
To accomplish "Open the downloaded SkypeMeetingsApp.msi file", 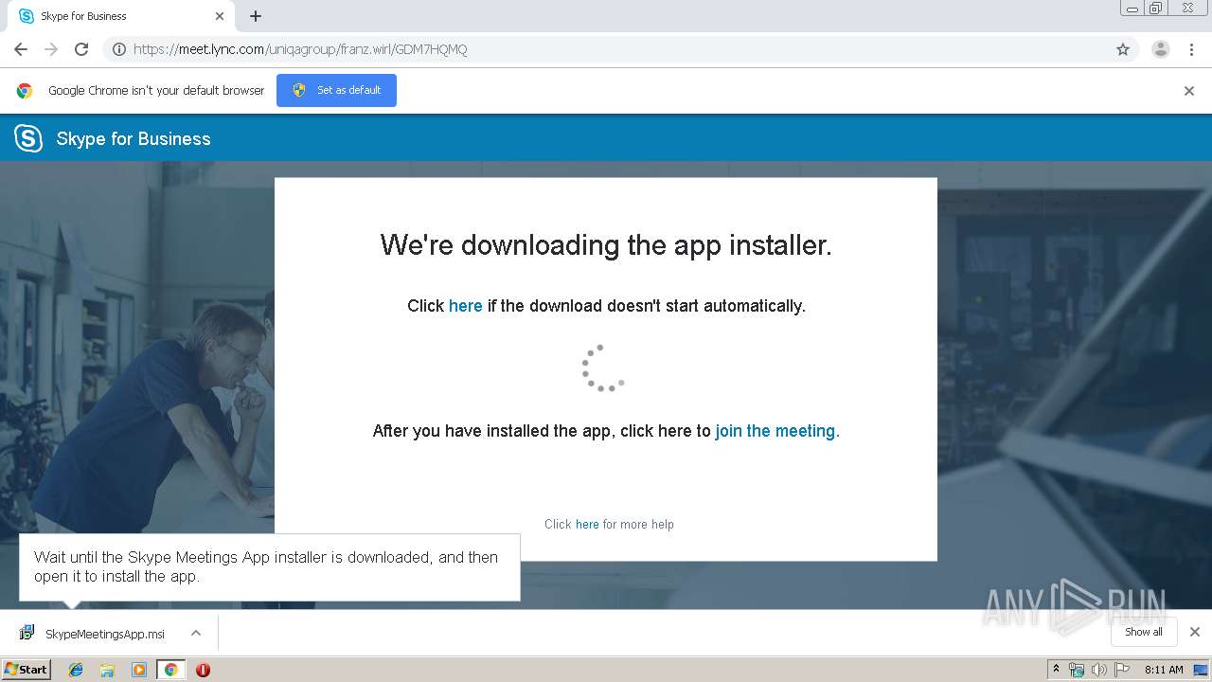I will pos(104,634).
